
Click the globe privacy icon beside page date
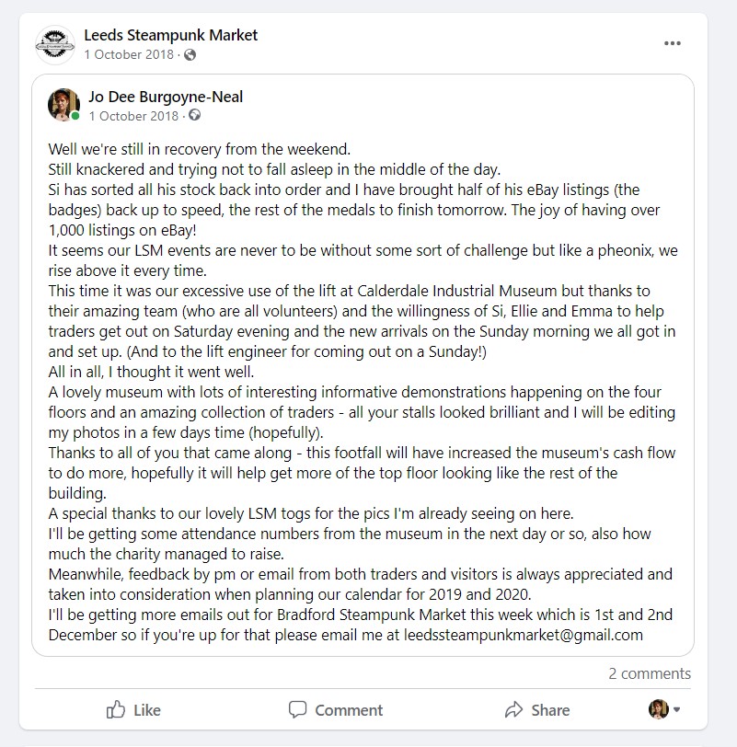click(190, 55)
